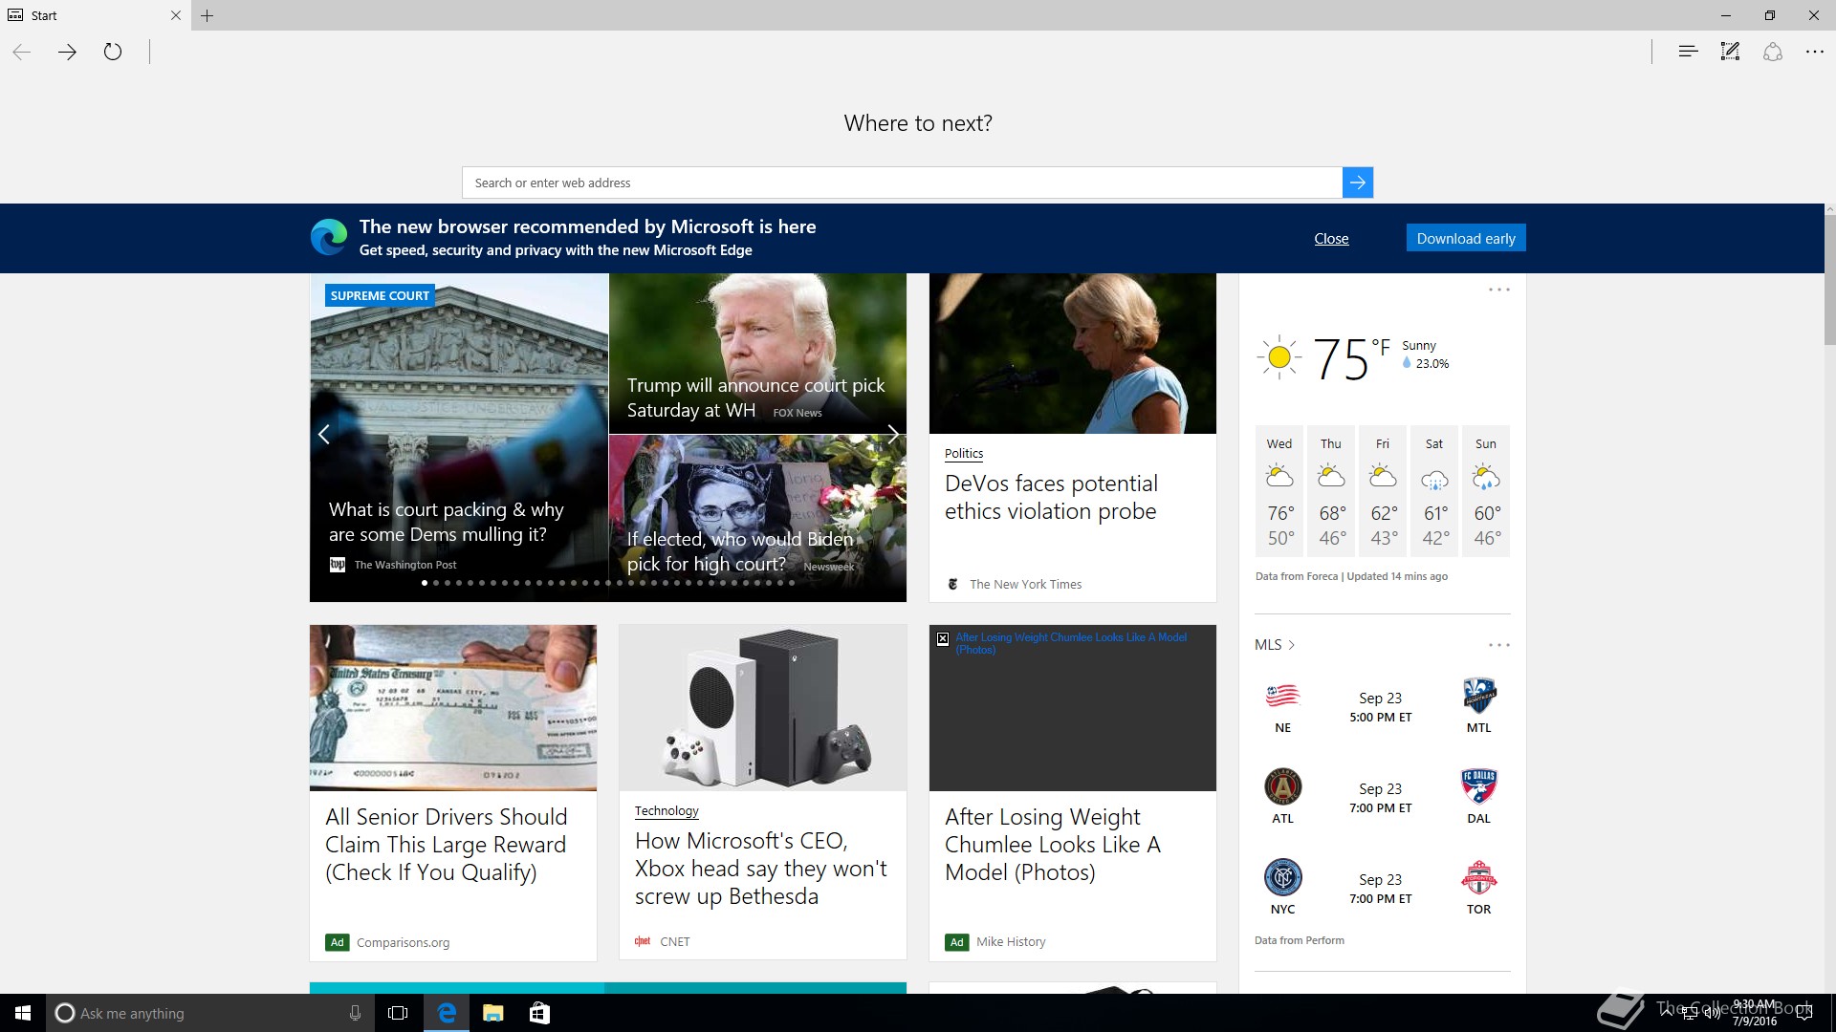This screenshot has width=1836, height=1032.
Task: Click the Share icon in the toolbar
Action: coord(1773,52)
